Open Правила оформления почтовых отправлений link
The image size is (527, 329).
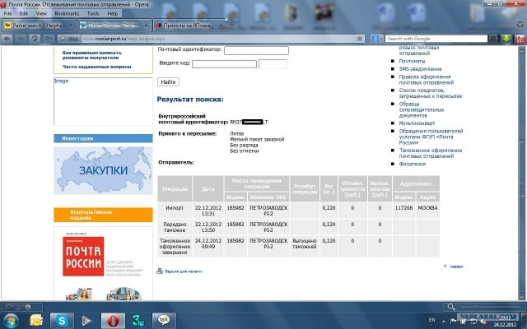point(427,80)
